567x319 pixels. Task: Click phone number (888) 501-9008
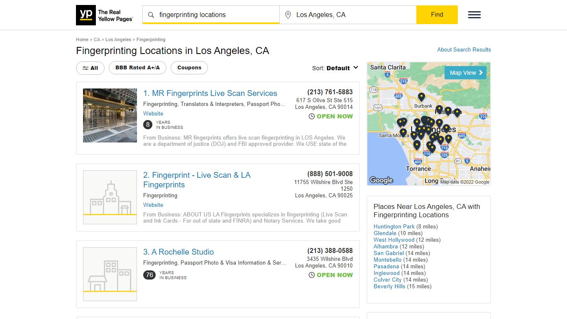pos(330,174)
